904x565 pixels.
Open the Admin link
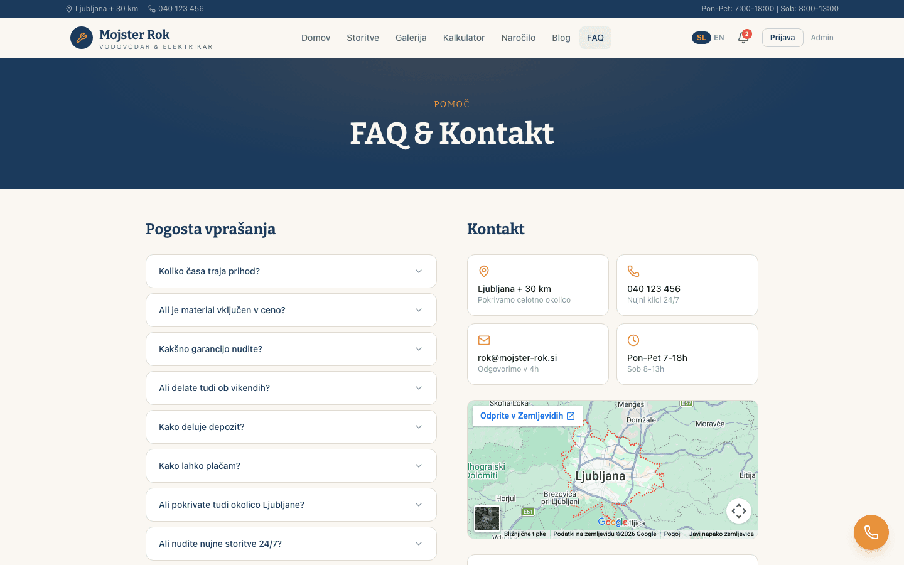[822, 38]
